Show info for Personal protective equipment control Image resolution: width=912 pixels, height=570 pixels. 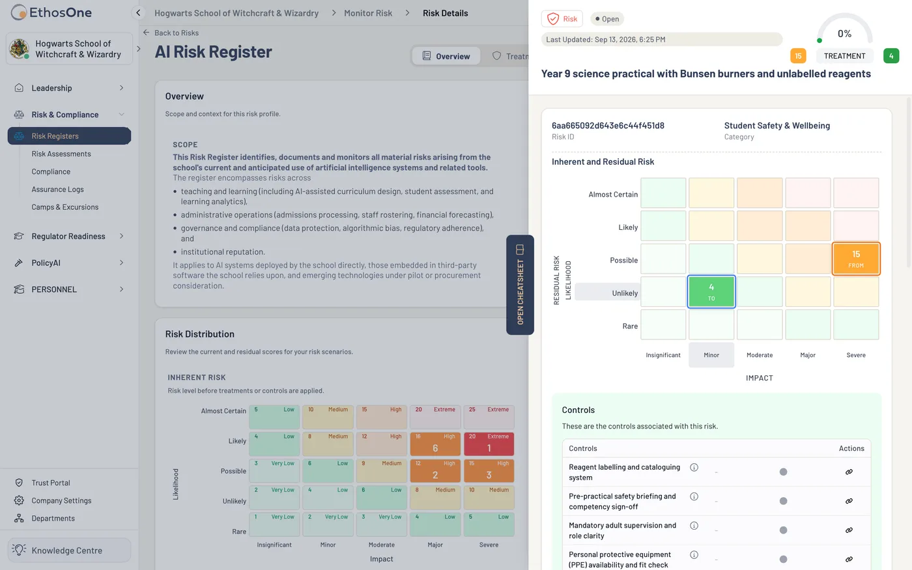point(694,555)
